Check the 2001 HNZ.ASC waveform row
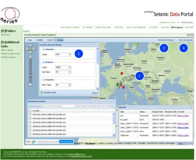The width and height of the screenshot is (196, 160). [x=30, y=122]
